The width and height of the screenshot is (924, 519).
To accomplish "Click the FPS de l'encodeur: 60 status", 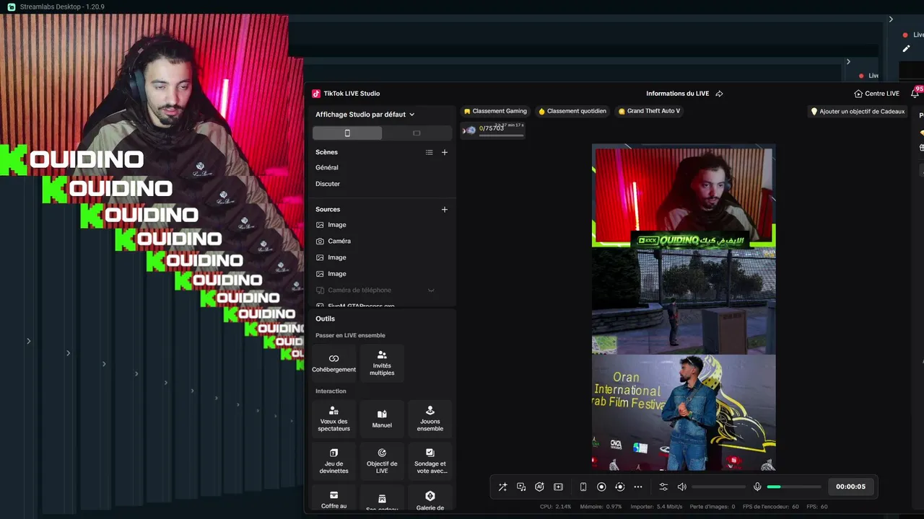I will pyautogui.click(x=770, y=507).
